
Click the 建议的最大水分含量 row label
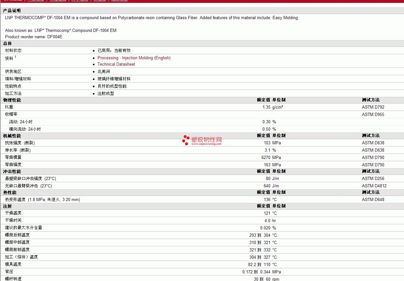click(24, 227)
